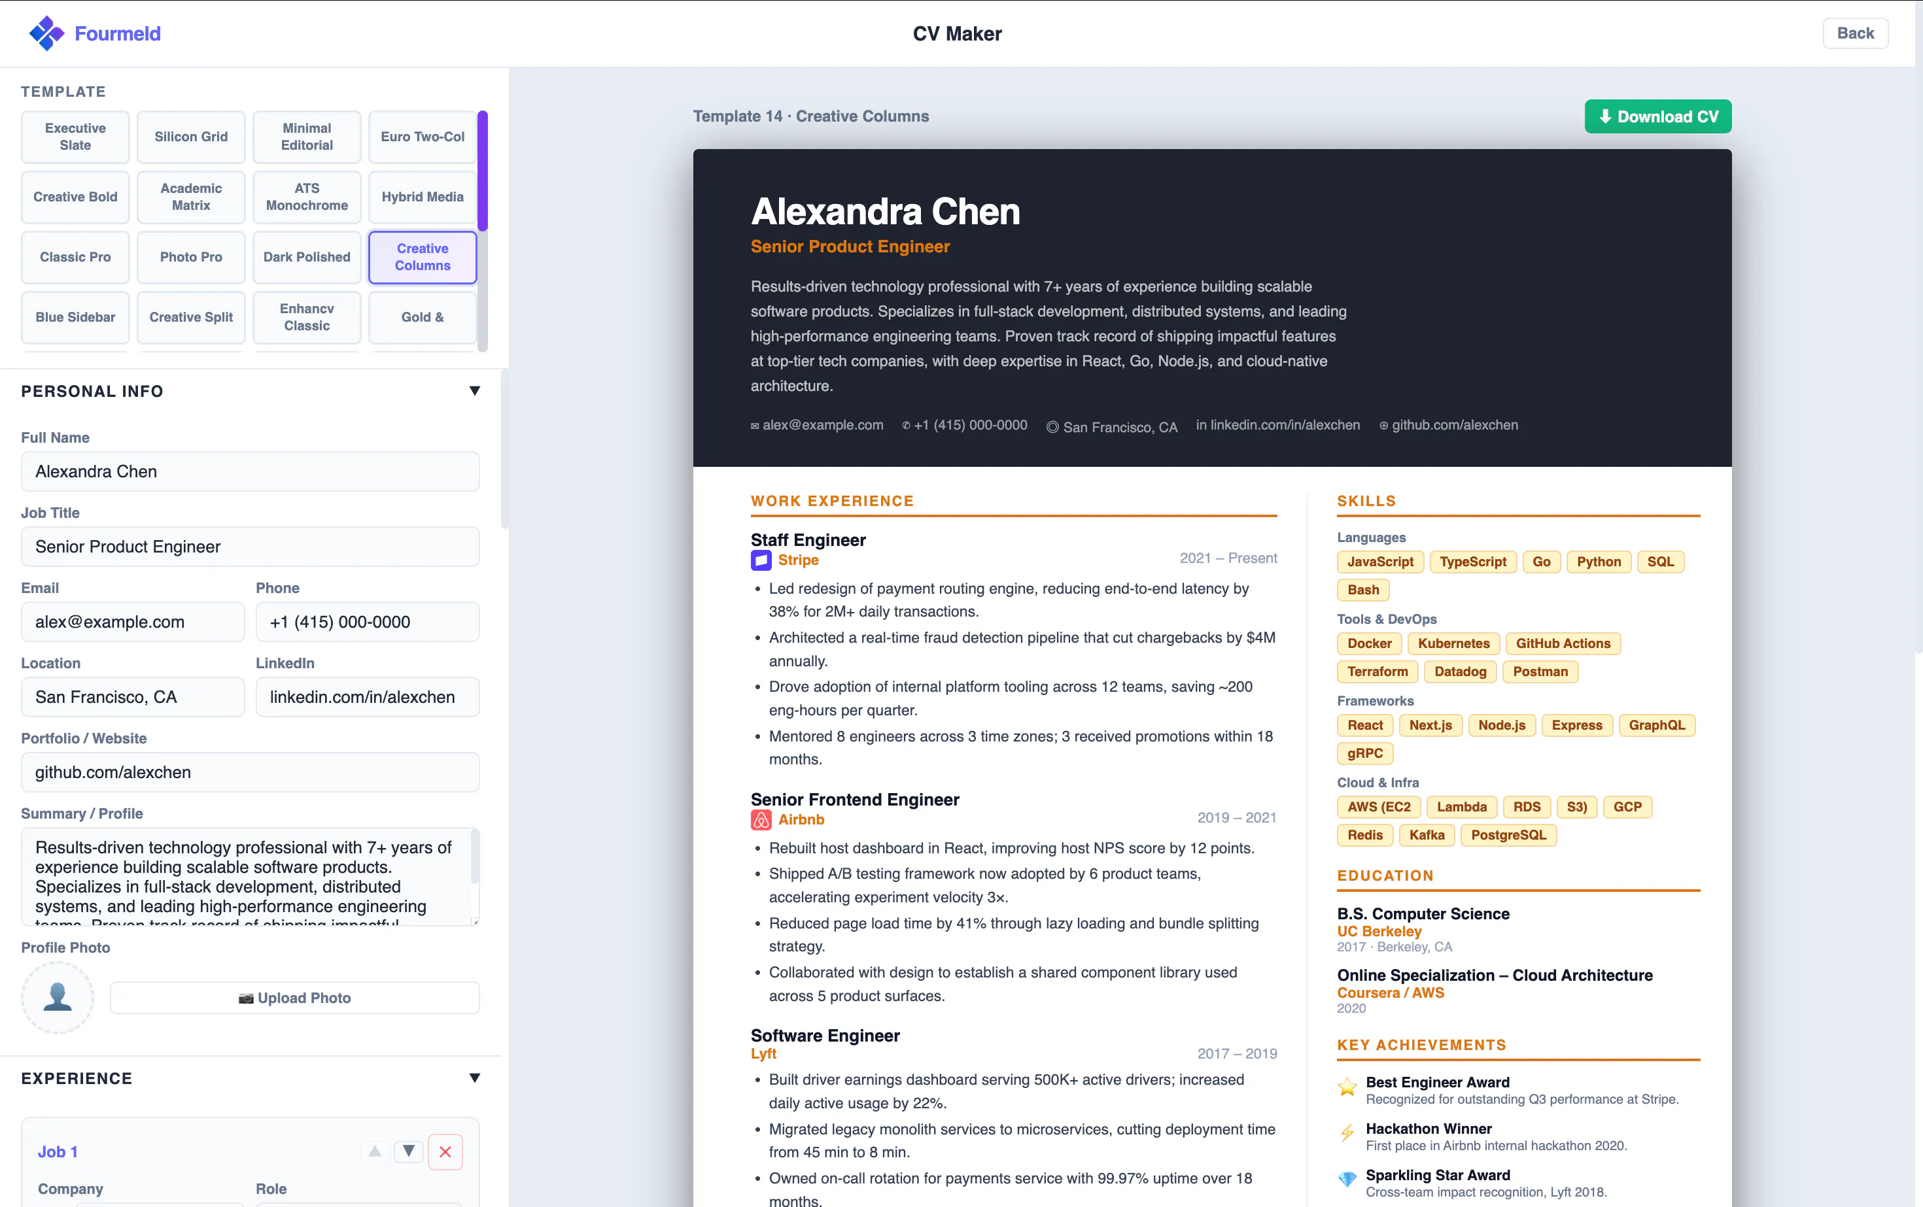This screenshot has height=1207, width=1923.
Task: Click the LinkedIn input field
Action: 368,697
